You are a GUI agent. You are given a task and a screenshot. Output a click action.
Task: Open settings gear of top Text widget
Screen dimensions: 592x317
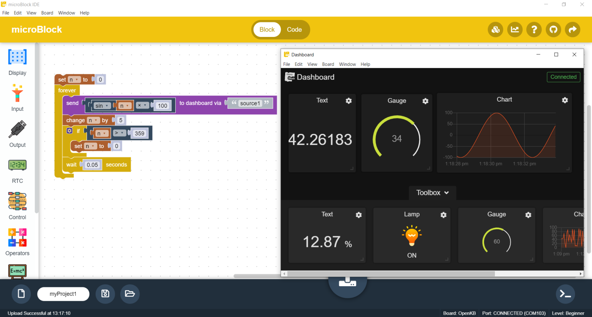[x=349, y=101]
